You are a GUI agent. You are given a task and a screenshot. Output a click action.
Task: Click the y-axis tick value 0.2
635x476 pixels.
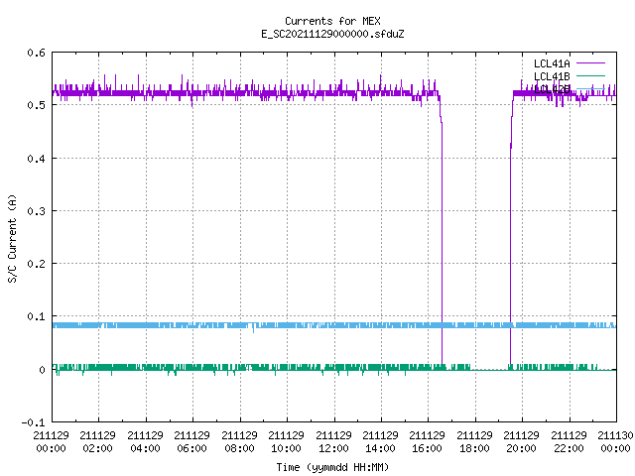(36, 264)
